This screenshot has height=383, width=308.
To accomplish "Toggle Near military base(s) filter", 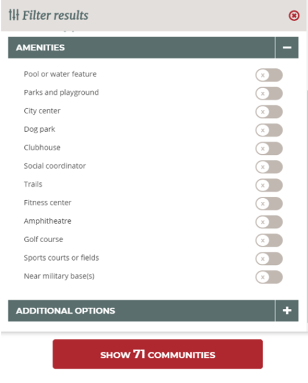I will 269,277.
